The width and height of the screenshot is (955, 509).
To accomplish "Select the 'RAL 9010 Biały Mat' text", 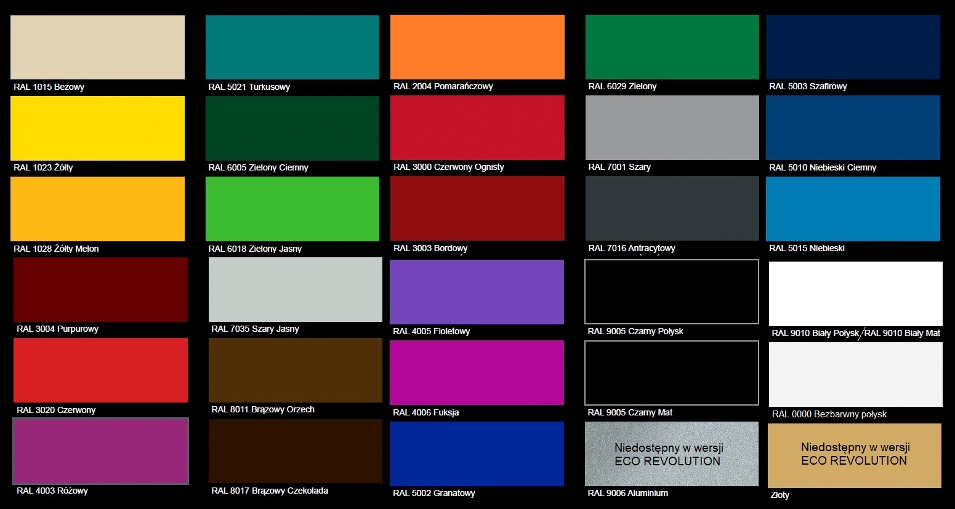I will pos(902,333).
